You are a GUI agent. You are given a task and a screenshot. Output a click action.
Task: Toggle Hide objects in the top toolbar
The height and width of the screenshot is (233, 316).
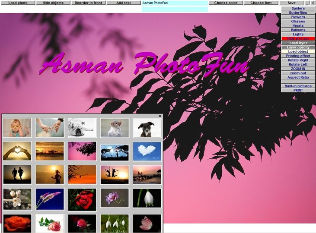pyautogui.click(x=53, y=3)
